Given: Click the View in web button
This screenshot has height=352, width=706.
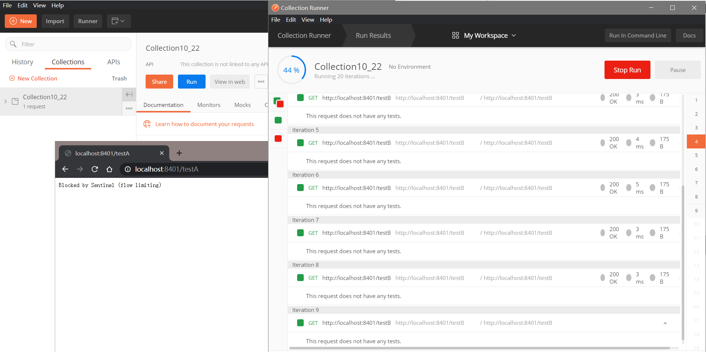Looking at the screenshot, I should [230, 82].
